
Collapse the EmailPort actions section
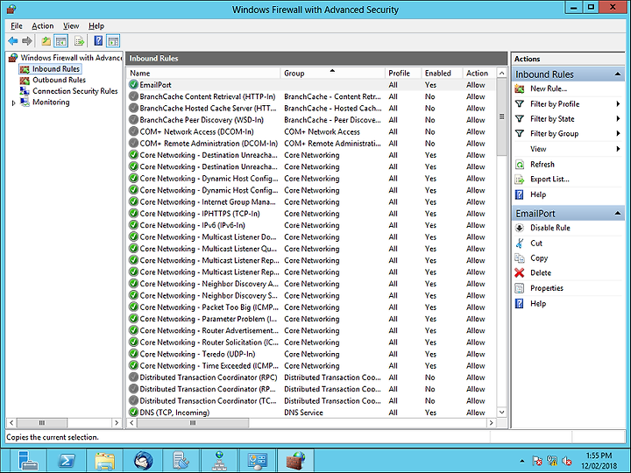[x=617, y=213]
